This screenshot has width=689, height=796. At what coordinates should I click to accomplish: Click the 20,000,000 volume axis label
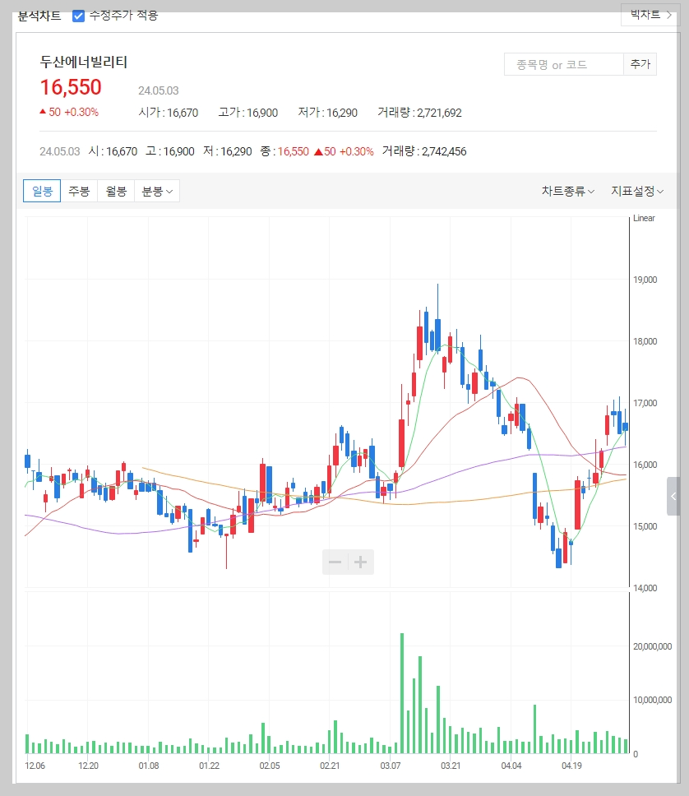[x=653, y=646]
